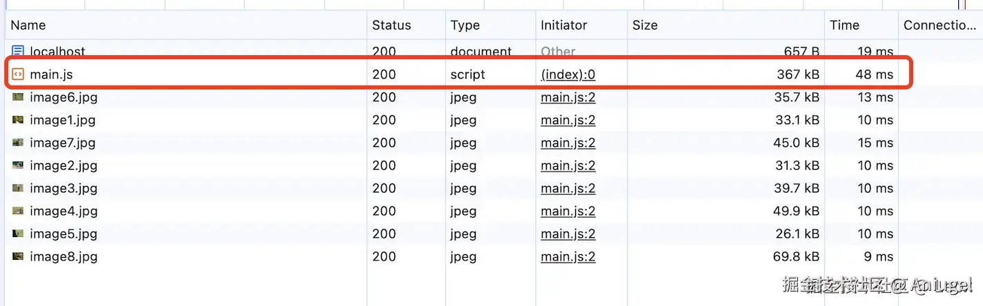The height and width of the screenshot is (306, 983).
Task: Click the image2.jpg thumbnail icon
Action: coord(18,165)
